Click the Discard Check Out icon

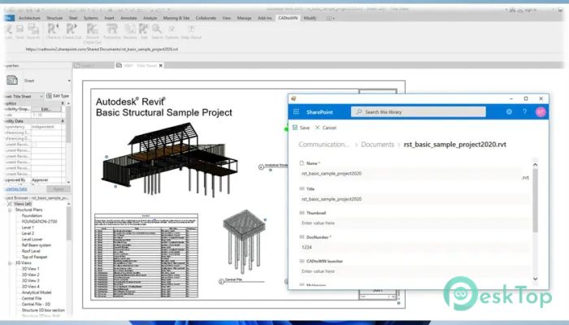(92, 28)
